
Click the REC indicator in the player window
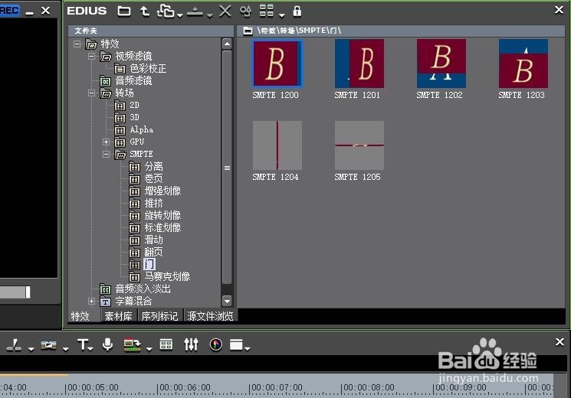[x=9, y=10]
